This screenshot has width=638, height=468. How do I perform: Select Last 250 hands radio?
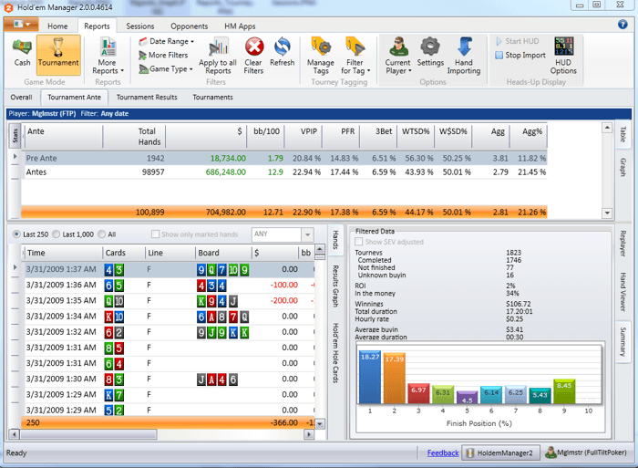point(16,234)
